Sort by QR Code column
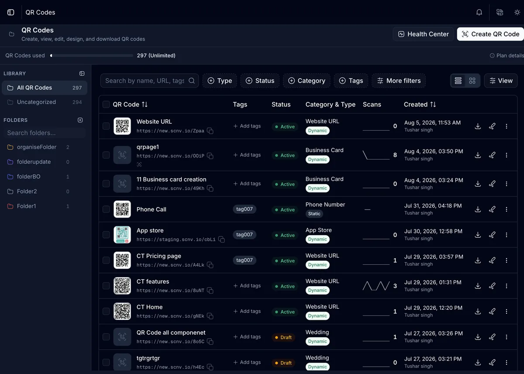The width and height of the screenshot is (524, 374). click(130, 104)
